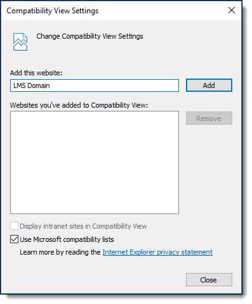Image resolution: width=252 pixels, height=304 pixels.
Task: Click empty title bar area beside the title
Action: (161, 11)
